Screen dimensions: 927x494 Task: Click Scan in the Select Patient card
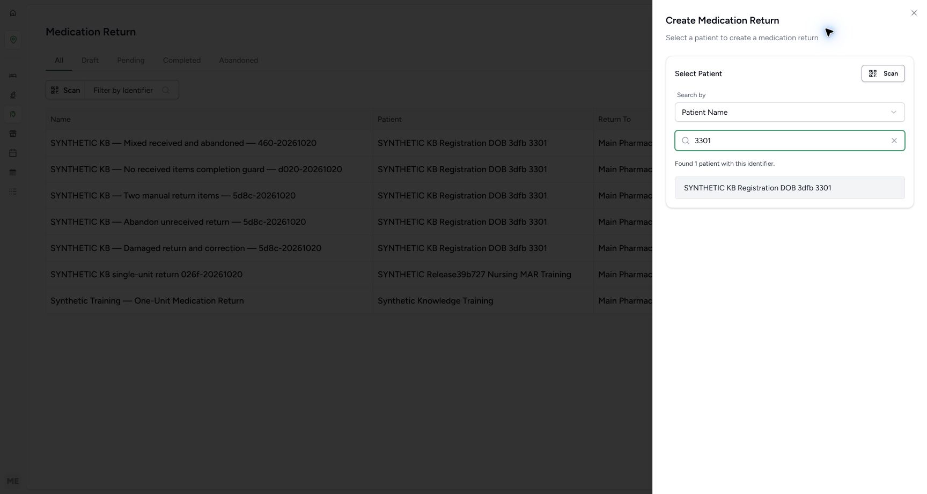(883, 73)
